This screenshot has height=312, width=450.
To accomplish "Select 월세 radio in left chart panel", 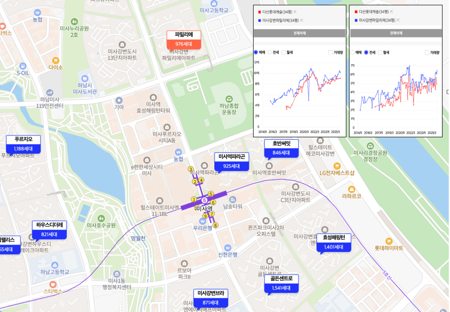I will (283, 52).
